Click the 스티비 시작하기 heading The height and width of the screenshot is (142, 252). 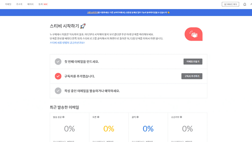click(64, 26)
